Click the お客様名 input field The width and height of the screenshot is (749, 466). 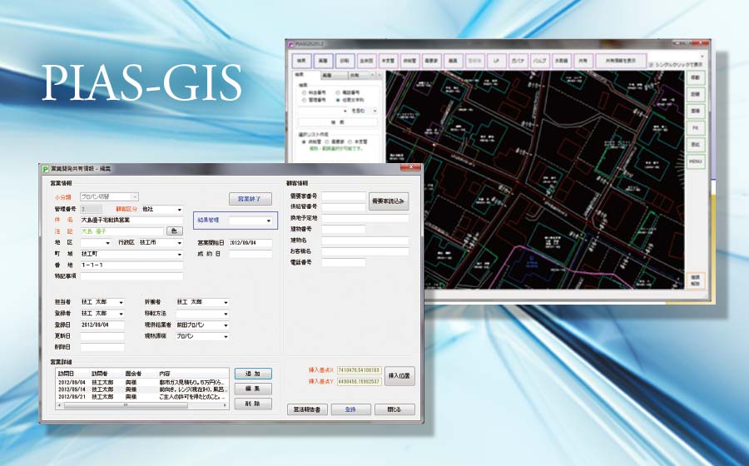365,251
